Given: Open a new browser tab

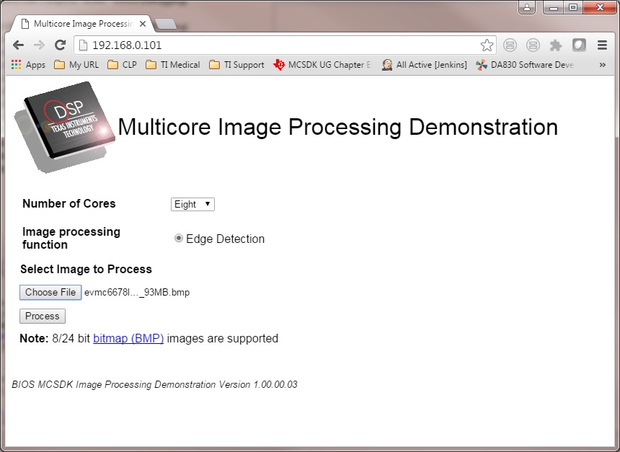Looking at the screenshot, I should point(166,24).
